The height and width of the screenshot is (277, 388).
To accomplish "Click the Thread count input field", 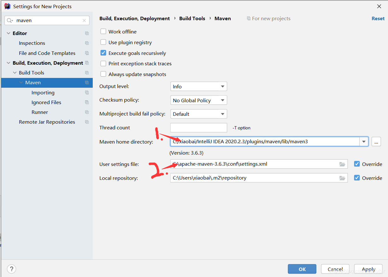I will [x=198, y=128].
